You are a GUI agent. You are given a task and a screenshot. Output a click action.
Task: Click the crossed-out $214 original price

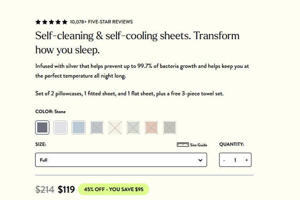pyautogui.click(x=45, y=190)
